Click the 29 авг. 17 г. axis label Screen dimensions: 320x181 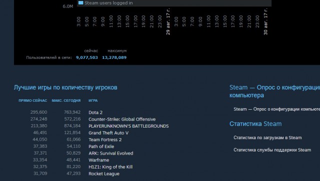click(168, 21)
